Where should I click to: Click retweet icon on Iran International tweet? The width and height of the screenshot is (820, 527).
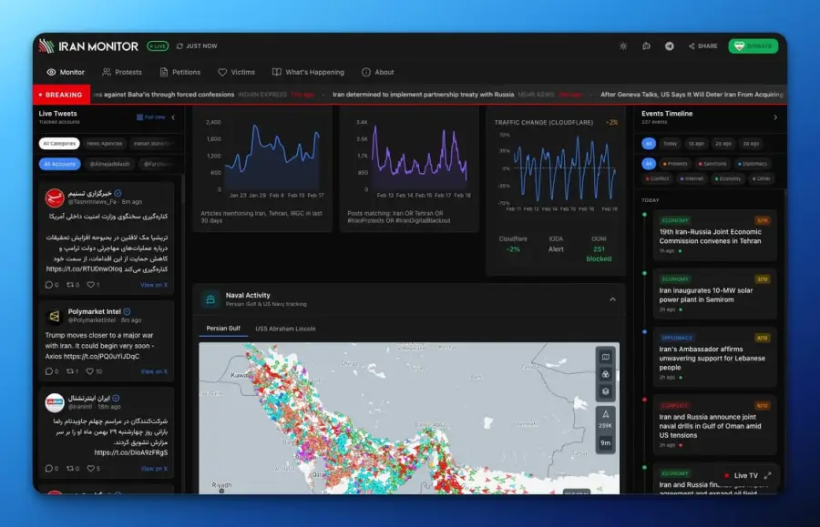[70, 469]
